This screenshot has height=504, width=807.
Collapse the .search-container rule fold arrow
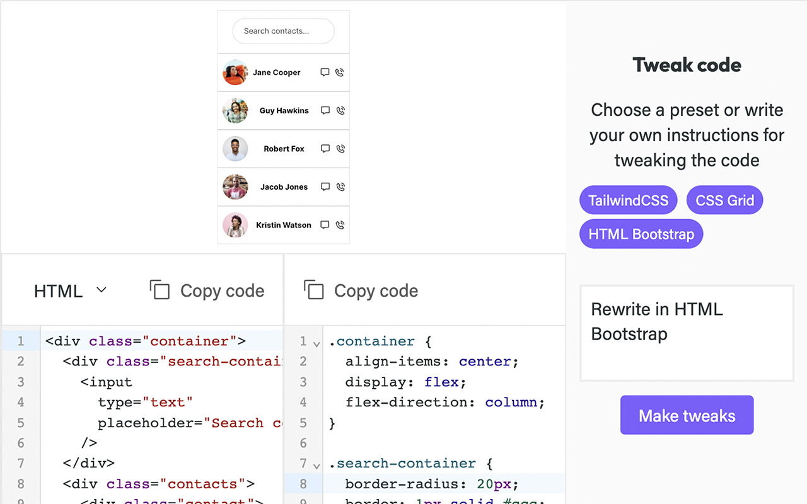(x=316, y=466)
